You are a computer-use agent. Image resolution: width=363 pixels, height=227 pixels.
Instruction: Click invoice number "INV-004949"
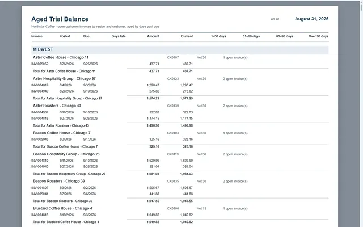click(40, 91)
